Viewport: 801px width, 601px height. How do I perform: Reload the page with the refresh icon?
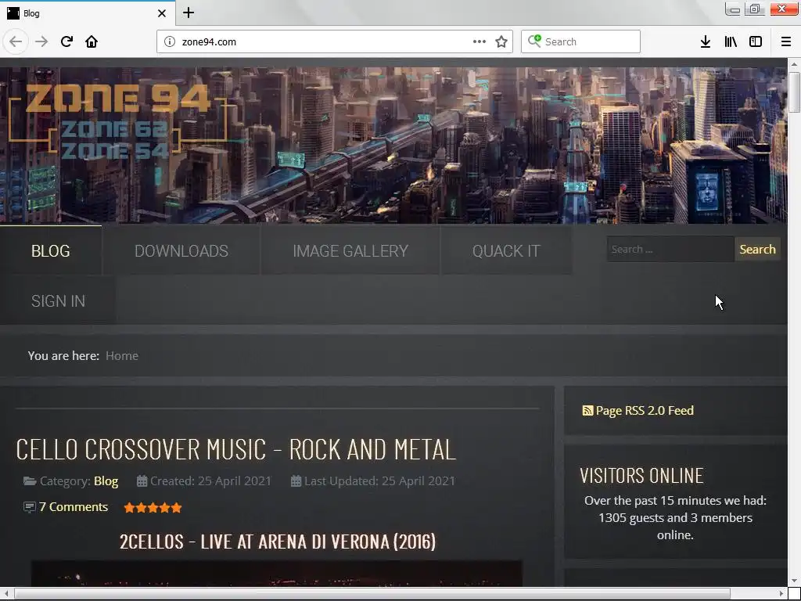[x=66, y=41]
